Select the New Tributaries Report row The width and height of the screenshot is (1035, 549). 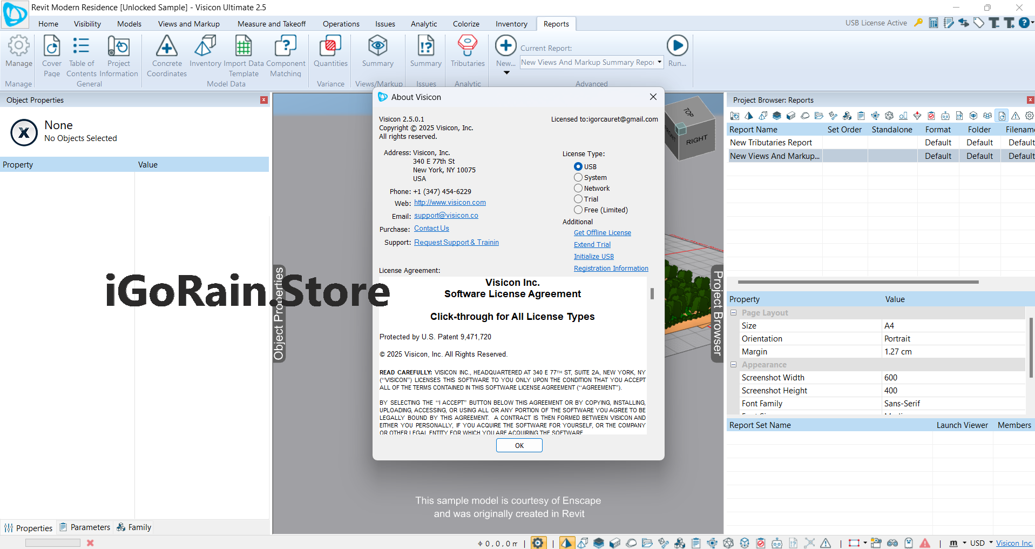(x=770, y=143)
